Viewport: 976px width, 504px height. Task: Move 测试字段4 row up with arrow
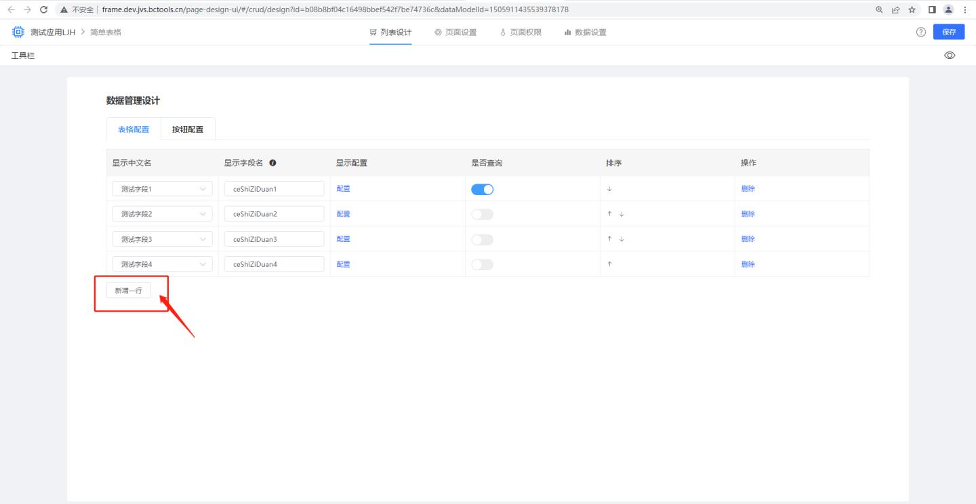coord(609,264)
